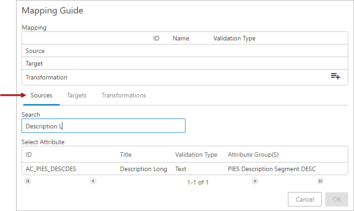The width and height of the screenshot is (354, 211).
Task: Open the Targets tab
Action: click(x=77, y=96)
